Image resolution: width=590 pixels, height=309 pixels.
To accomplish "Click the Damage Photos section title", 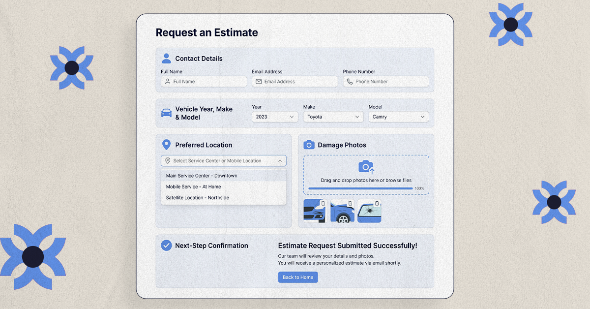I will click(x=342, y=145).
